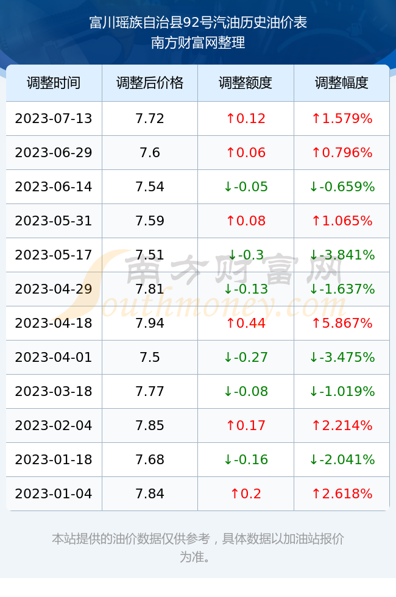Click the ↓-3.841% percentage cell

coord(342,255)
